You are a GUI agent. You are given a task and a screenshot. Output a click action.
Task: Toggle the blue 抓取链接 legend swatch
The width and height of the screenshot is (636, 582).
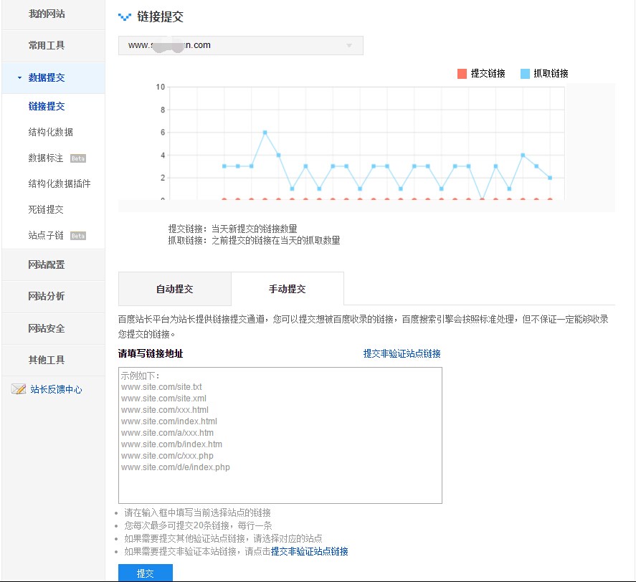click(525, 73)
